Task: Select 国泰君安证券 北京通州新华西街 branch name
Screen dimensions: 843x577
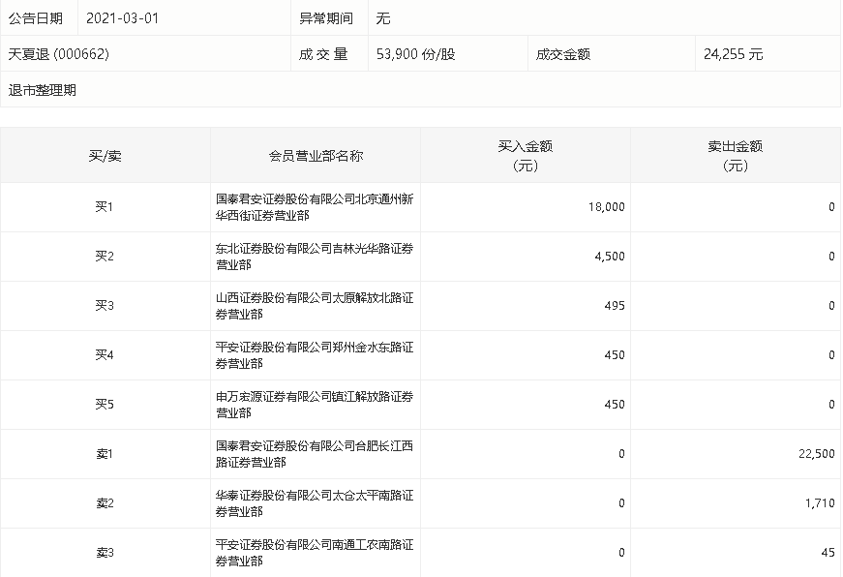Action: point(315,207)
